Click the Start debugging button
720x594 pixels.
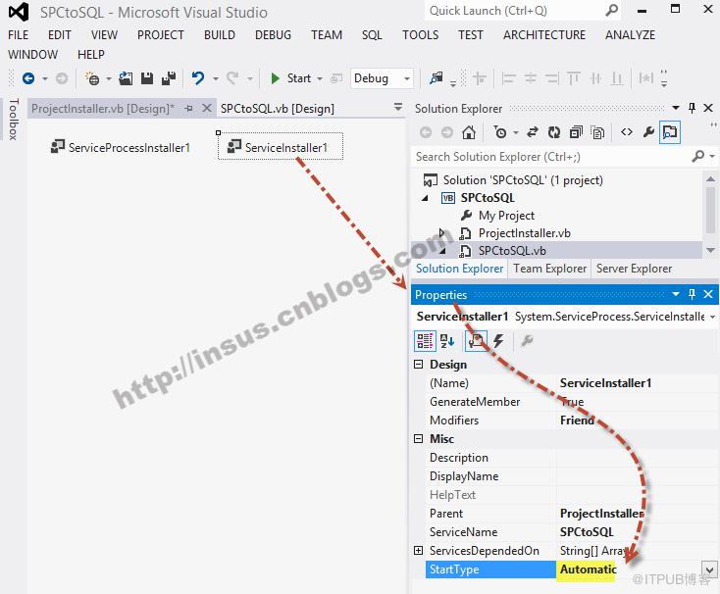tap(290, 78)
